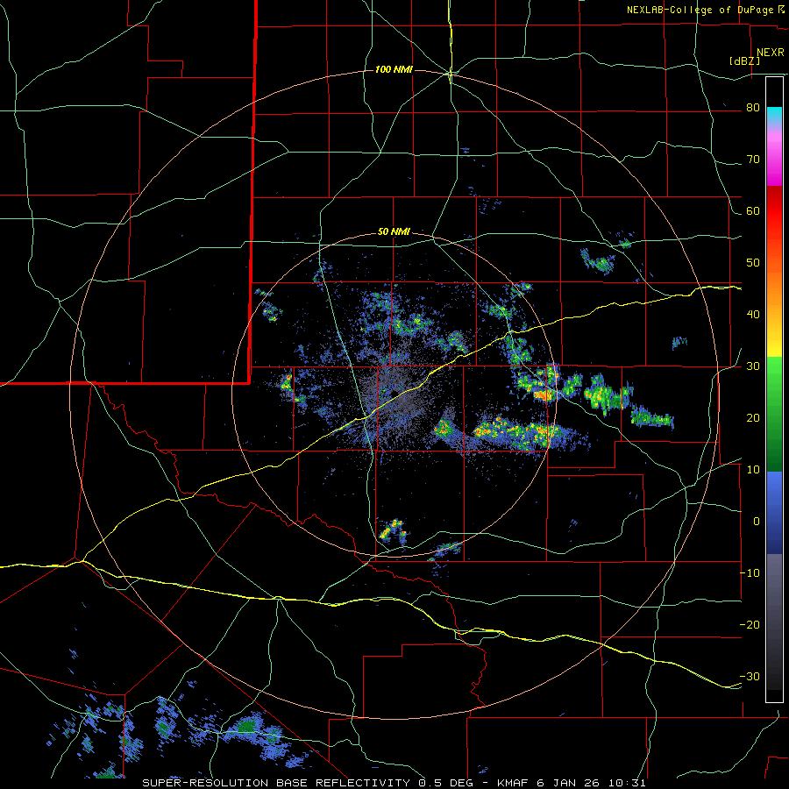Click the 10 value on the dBZ scale
Image resolution: width=789 pixels, height=789 pixels.
pyautogui.click(x=753, y=470)
